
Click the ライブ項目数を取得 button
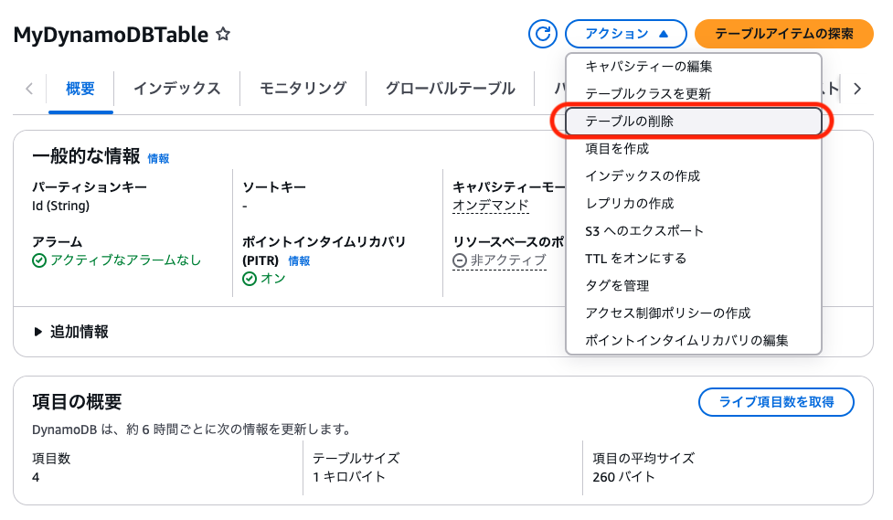776,402
